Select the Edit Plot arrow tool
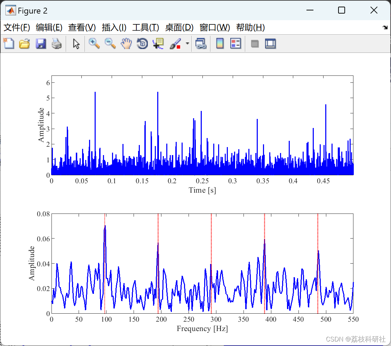The width and height of the screenshot is (391, 346). coord(76,43)
